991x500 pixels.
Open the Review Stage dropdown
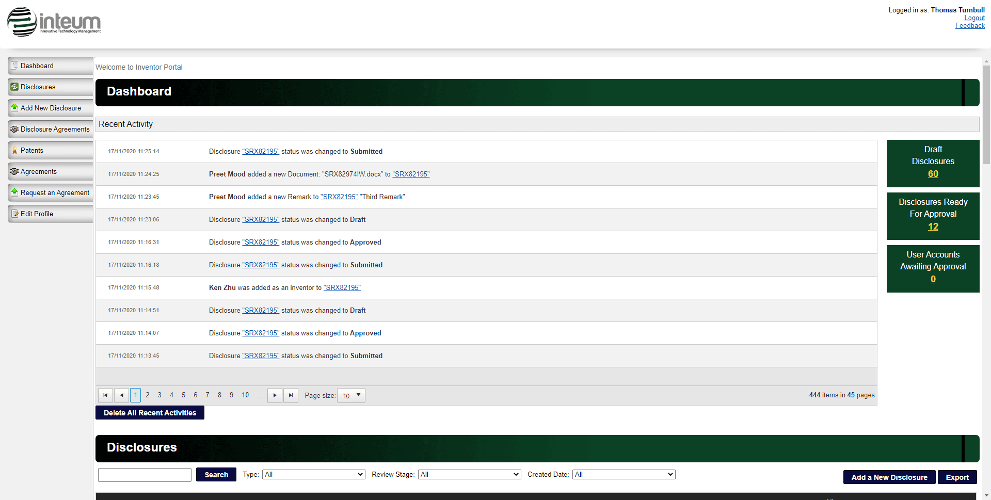coord(469,474)
